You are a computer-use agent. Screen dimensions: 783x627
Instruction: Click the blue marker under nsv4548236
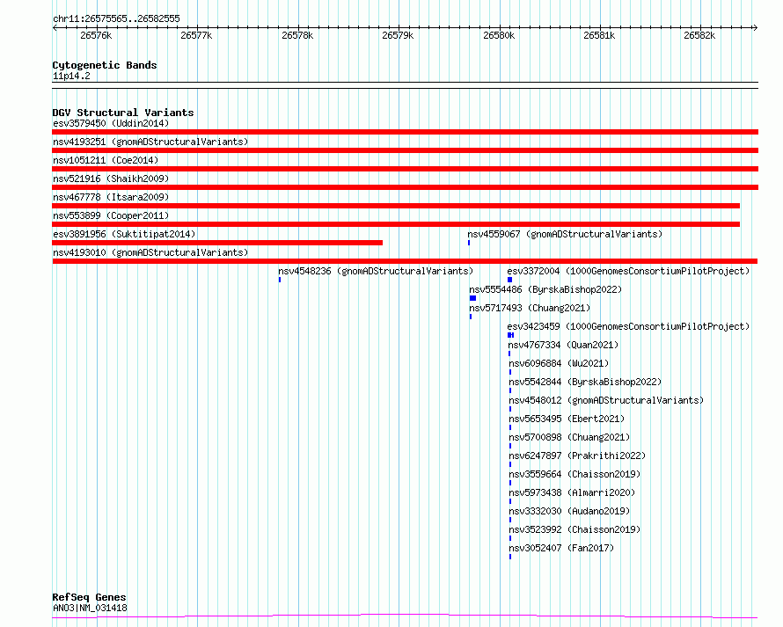click(280, 280)
